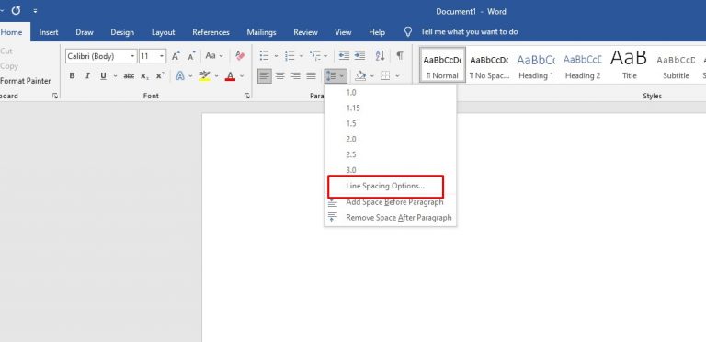Open Borders dropdown arrow
Screen dimensions: 706x342
click(x=397, y=76)
